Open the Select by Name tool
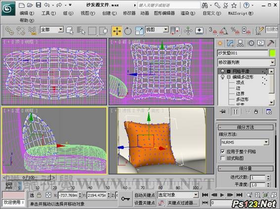The width and height of the screenshot is (280, 209). click(x=81, y=31)
